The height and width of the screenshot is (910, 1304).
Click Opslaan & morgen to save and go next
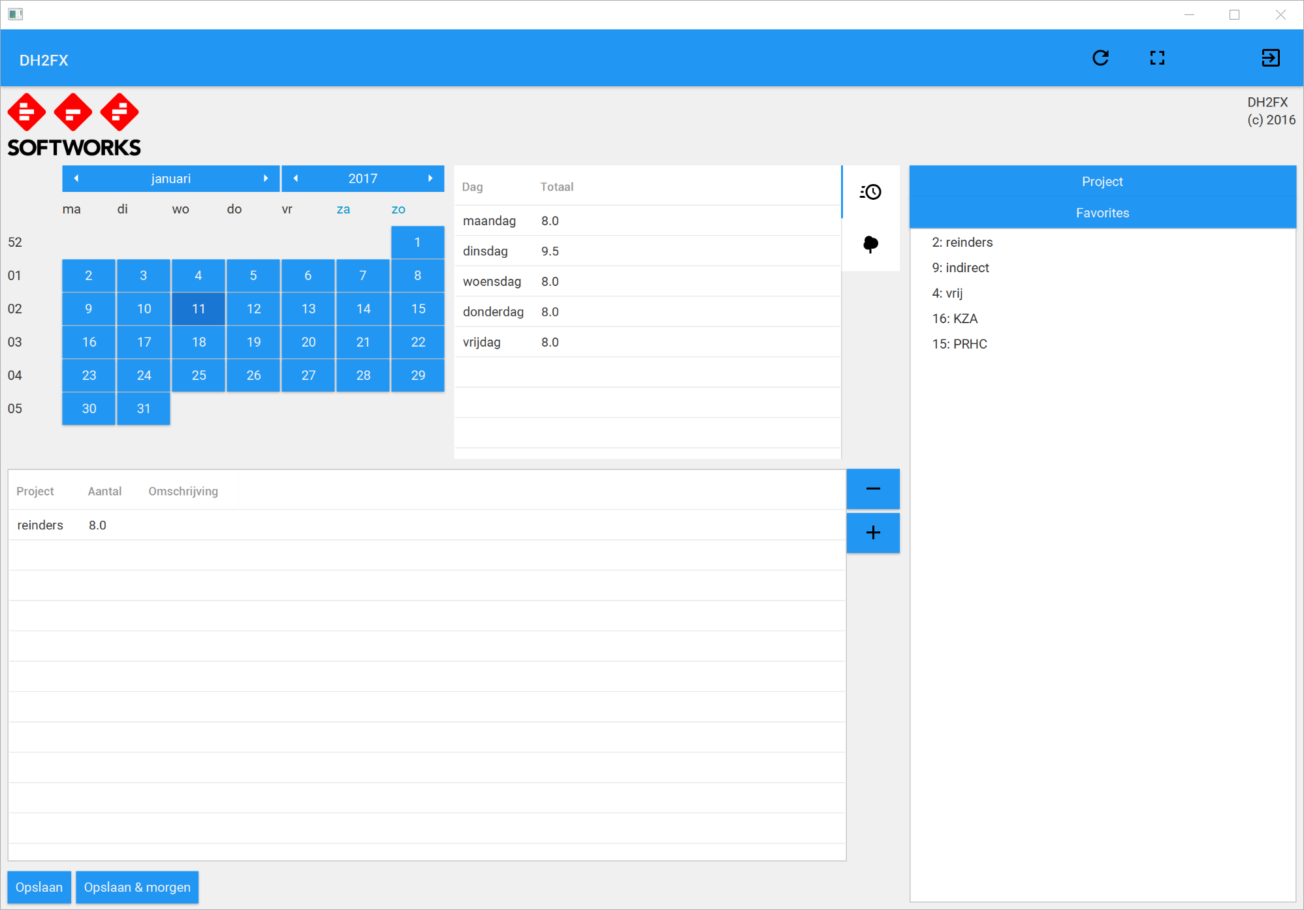pyautogui.click(x=138, y=887)
